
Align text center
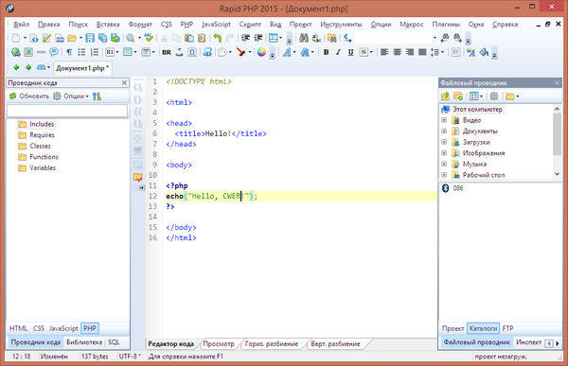[x=397, y=52]
